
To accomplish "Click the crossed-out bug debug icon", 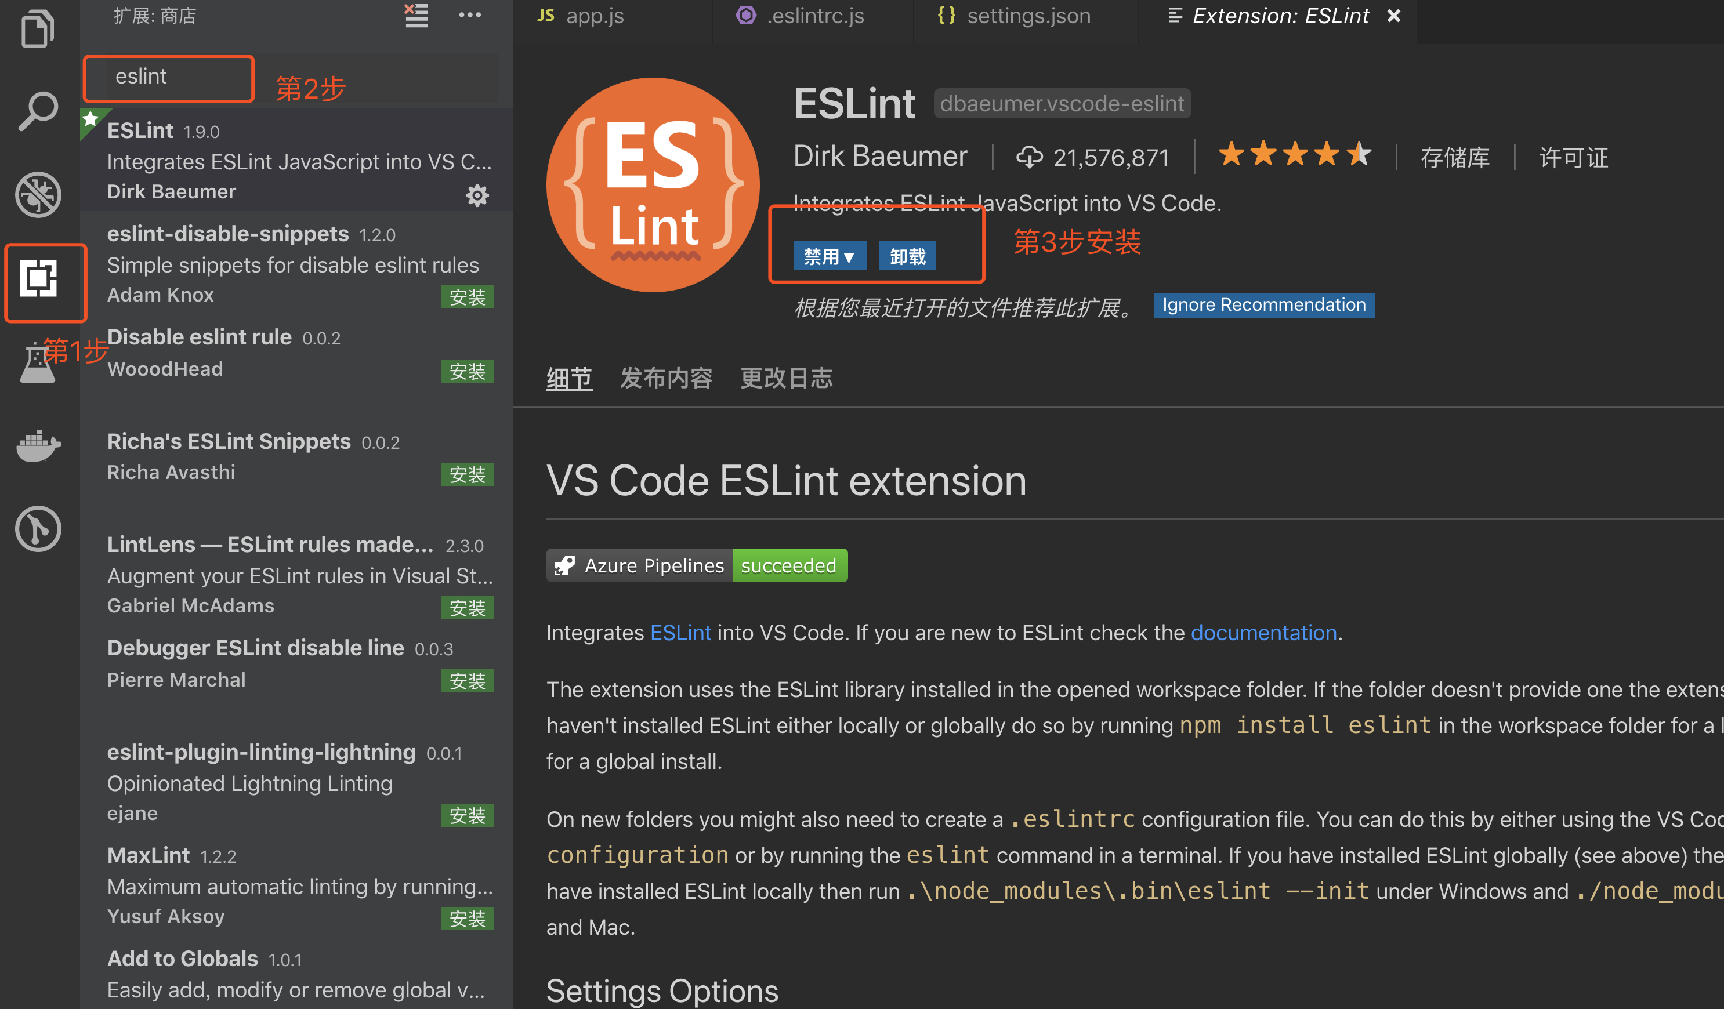I will point(38,194).
